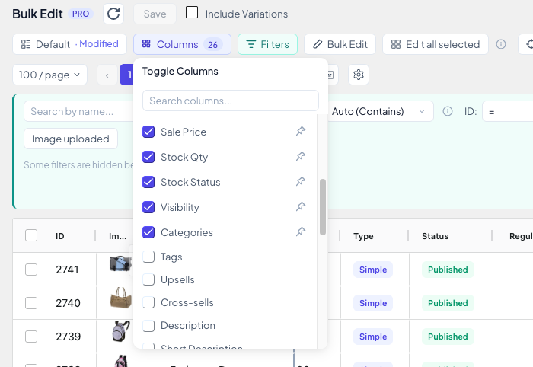This screenshot has height=367, width=533.
Task: Click info icon next to Auto (Contains)
Action: (448, 111)
